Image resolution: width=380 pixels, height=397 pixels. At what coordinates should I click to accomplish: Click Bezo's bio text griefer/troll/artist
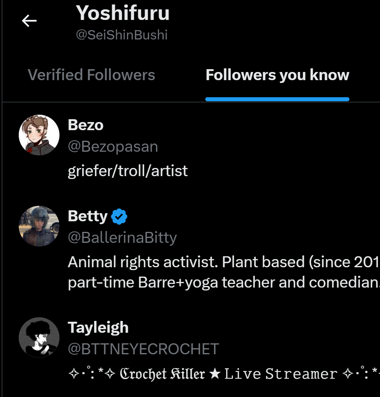pos(128,171)
